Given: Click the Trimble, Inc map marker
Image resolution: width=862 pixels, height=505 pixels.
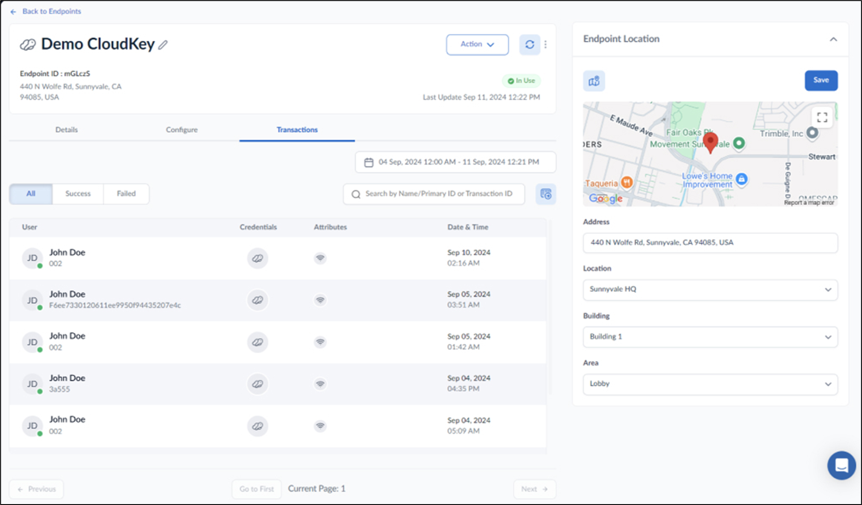Looking at the screenshot, I should coord(812,133).
